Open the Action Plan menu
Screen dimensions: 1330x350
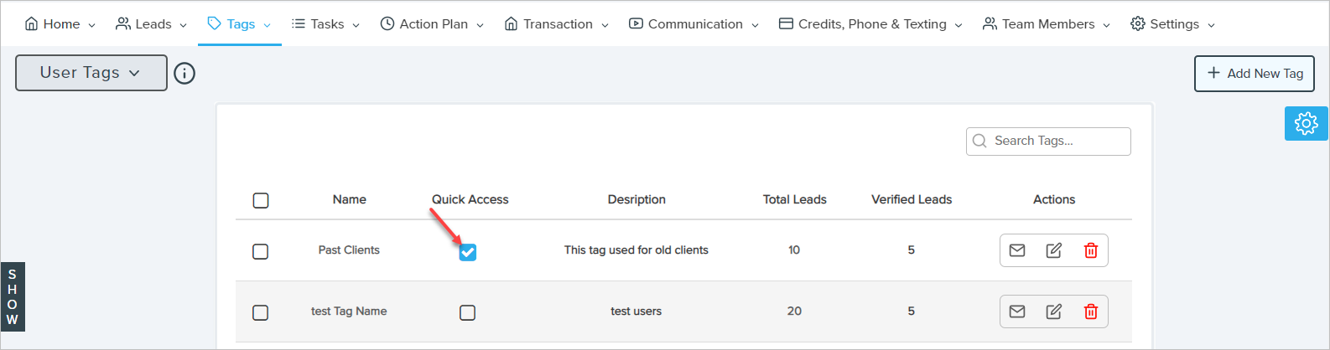point(432,24)
